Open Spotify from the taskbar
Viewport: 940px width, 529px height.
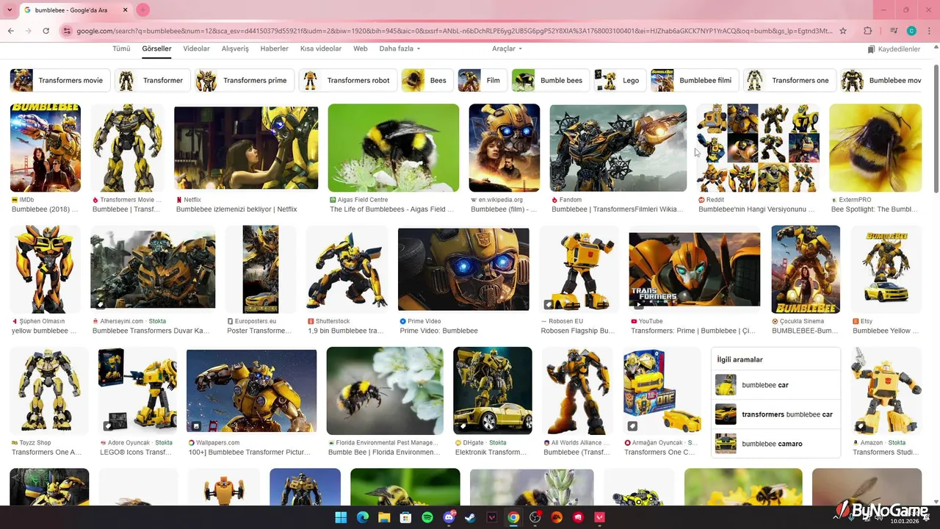pyautogui.click(x=427, y=518)
